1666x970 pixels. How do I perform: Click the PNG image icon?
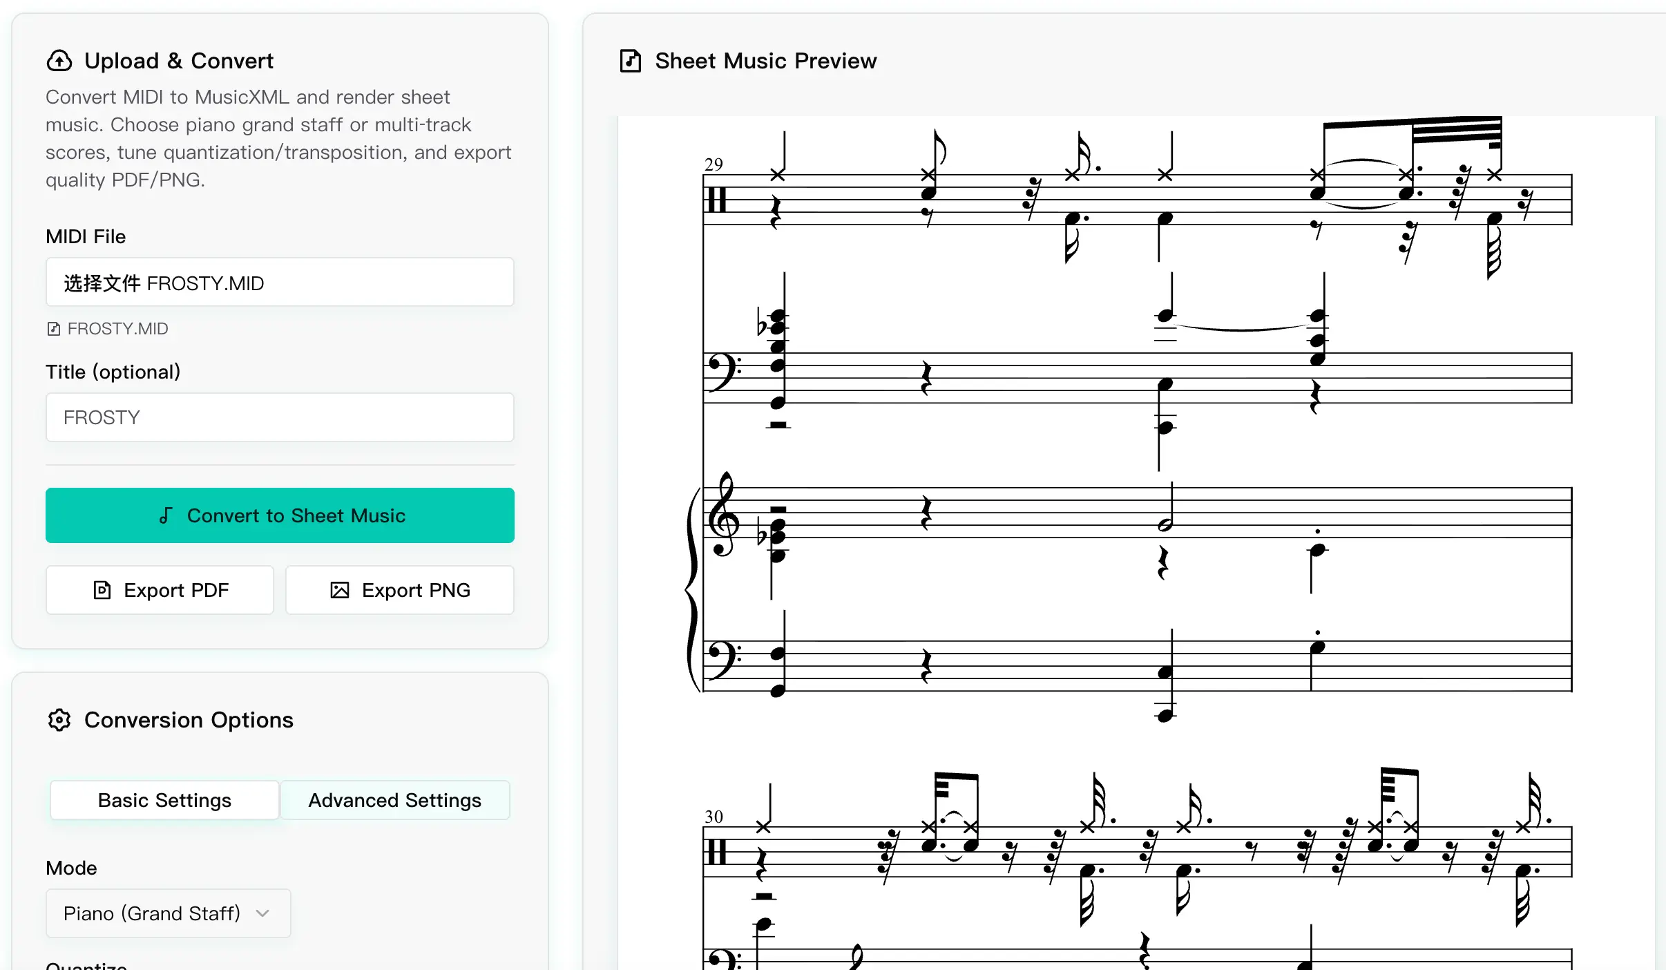coord(339,590)
